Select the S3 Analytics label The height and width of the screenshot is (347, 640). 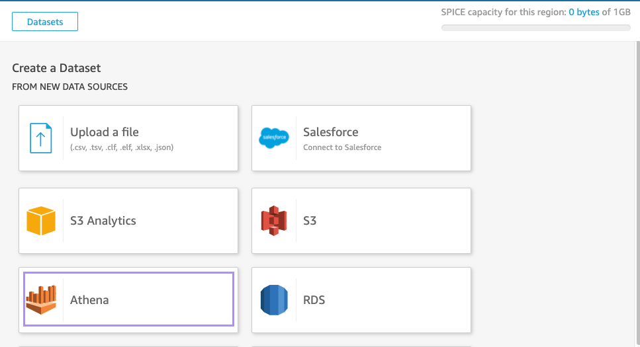click(x=103, y=221)
